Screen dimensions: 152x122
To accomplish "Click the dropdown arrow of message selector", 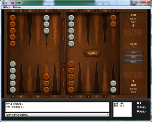I will click(x=108, y=115).
